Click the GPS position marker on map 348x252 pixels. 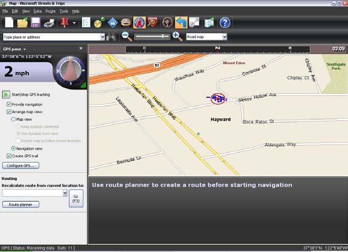(x=217, y=99)
